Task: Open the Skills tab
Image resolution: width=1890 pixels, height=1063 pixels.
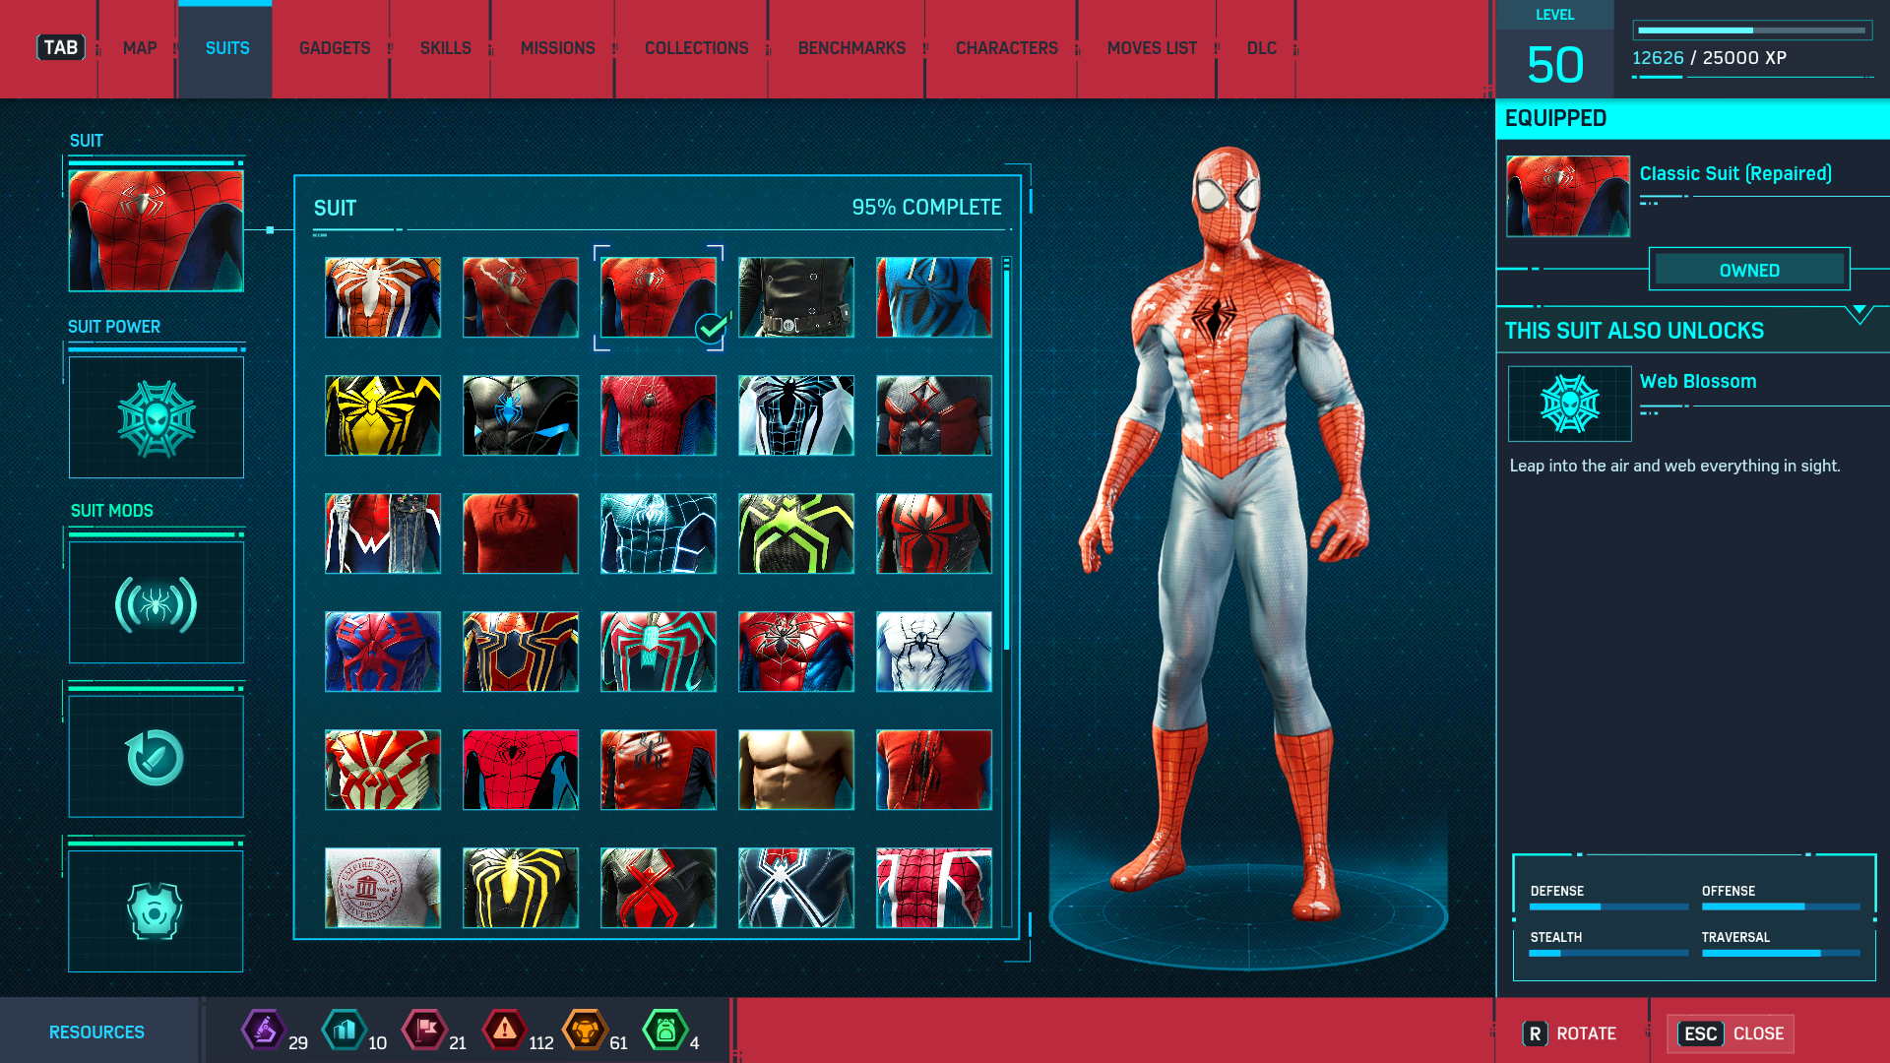Action: [445, 48]
